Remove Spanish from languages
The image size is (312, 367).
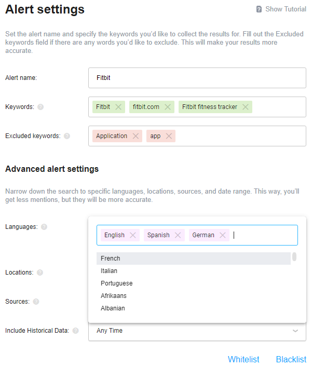[x=178, y=235]
